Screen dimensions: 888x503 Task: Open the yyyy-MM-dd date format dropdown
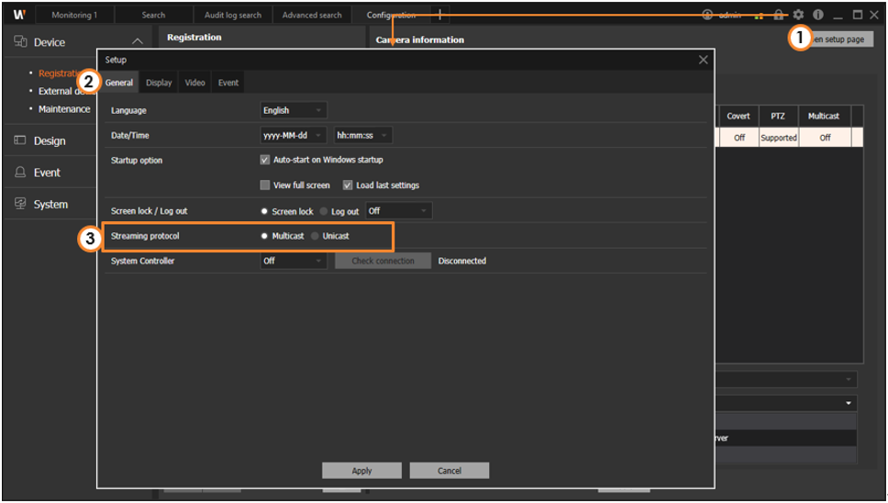(293, 136)
